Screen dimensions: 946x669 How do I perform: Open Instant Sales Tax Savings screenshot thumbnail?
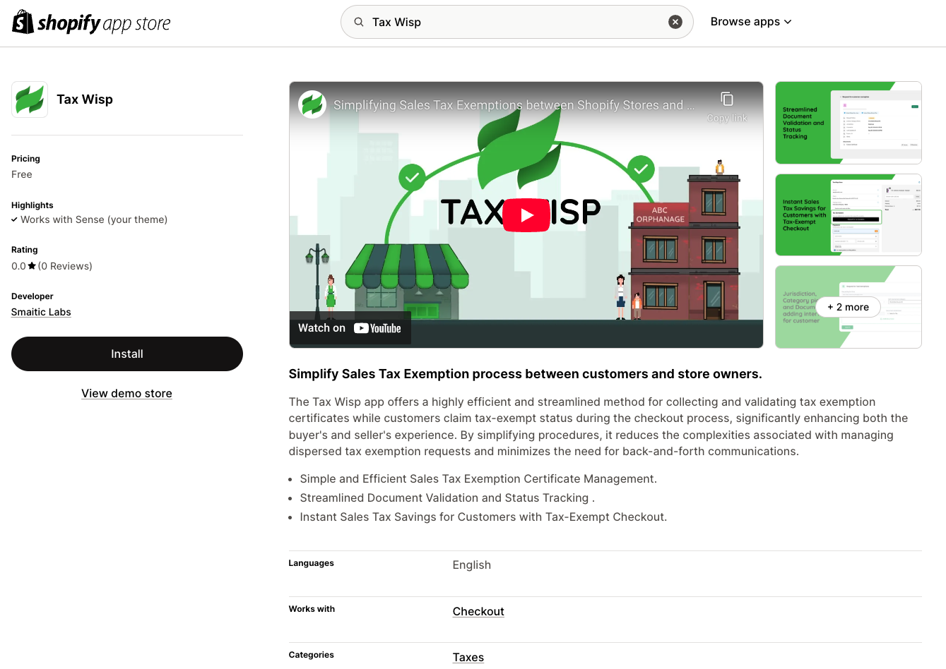[849, 215]
